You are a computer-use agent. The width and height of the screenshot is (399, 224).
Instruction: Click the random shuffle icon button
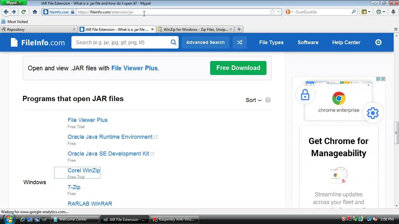pos(239,42)
